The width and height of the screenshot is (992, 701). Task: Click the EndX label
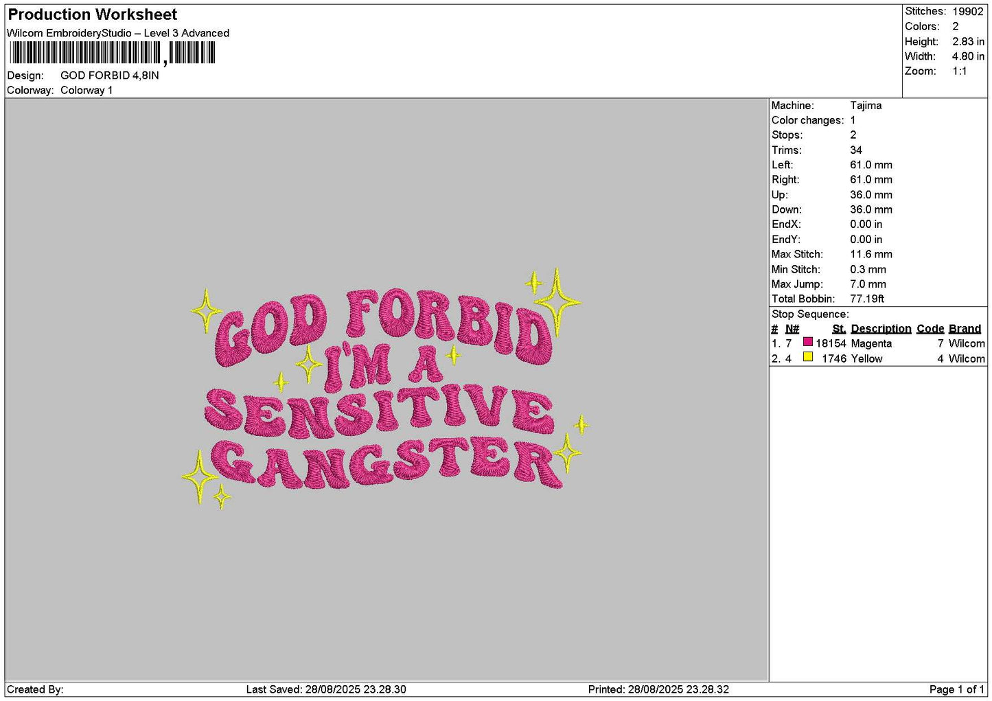[786, 225]
